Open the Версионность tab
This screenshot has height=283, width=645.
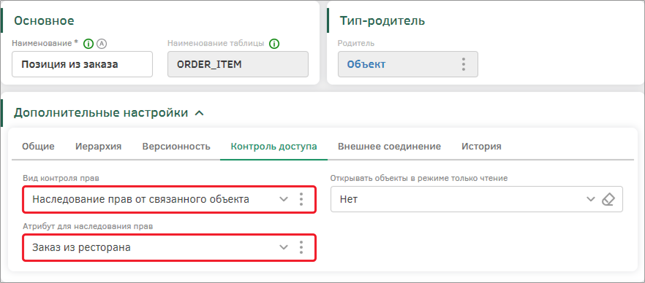tap(176, 147)
